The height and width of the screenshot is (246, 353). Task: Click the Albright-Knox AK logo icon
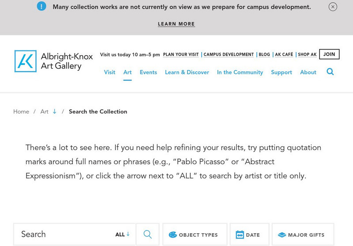click(26, 61)
